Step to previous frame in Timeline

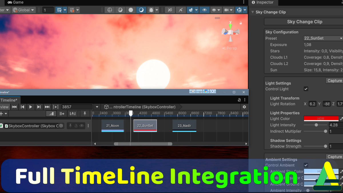point(22,107)
